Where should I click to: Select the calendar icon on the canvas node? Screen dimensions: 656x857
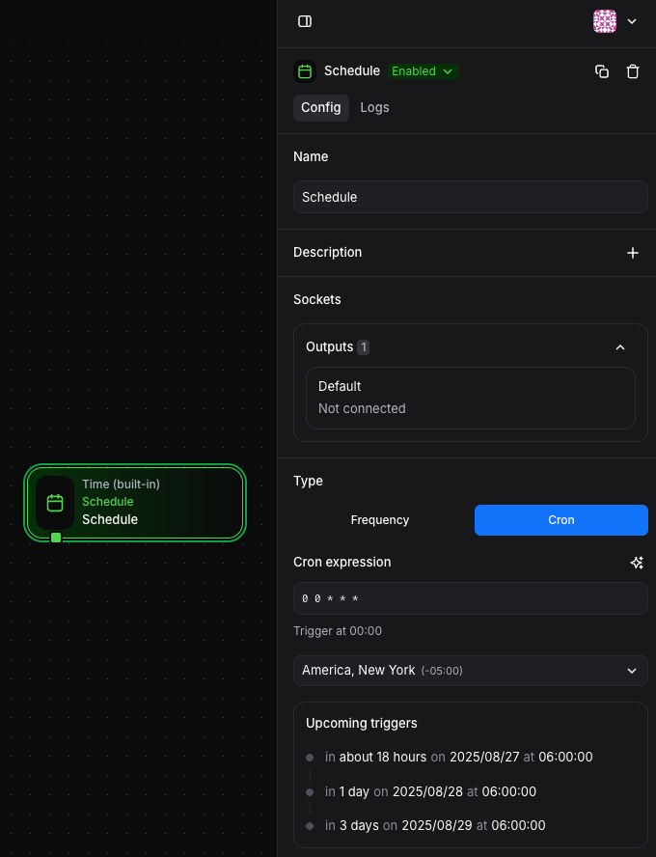click(x=55, y=503)
